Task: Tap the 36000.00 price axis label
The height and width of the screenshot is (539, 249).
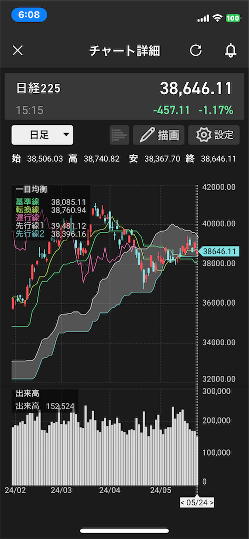Action: click(x=219, y=303)
